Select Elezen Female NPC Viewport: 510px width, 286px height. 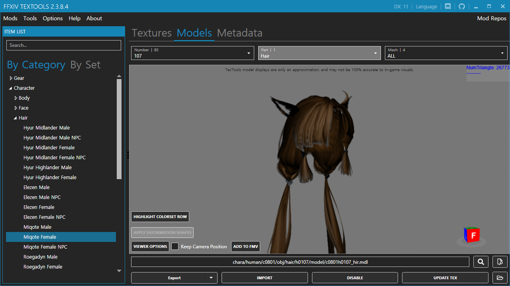(45, 217)
